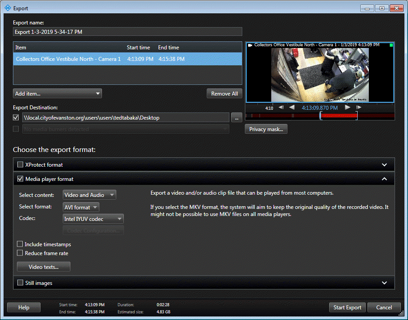Screen dimensions: 408x320
Task: Browse export destination with ellipsis button
Action: click(237, 117)
